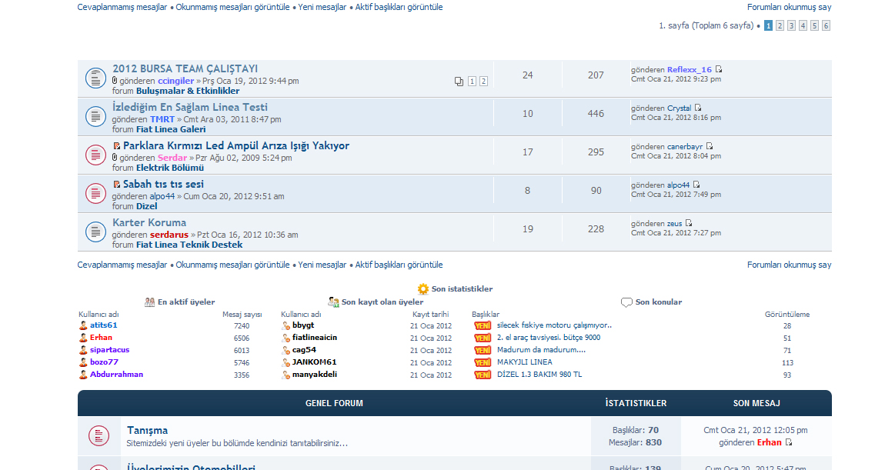View last post icon next to canerbayr

710,146
